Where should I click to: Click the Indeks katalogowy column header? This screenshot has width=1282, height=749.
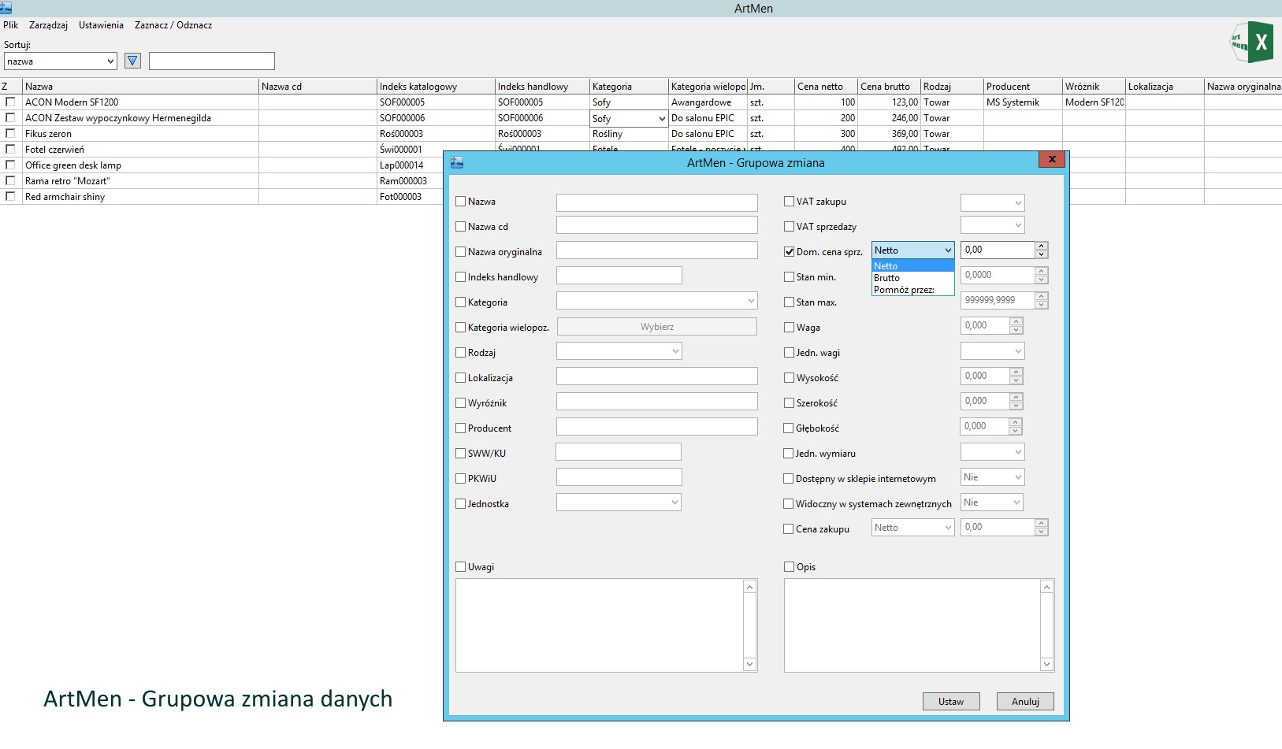pyautogui.click(x=436, y=87)
